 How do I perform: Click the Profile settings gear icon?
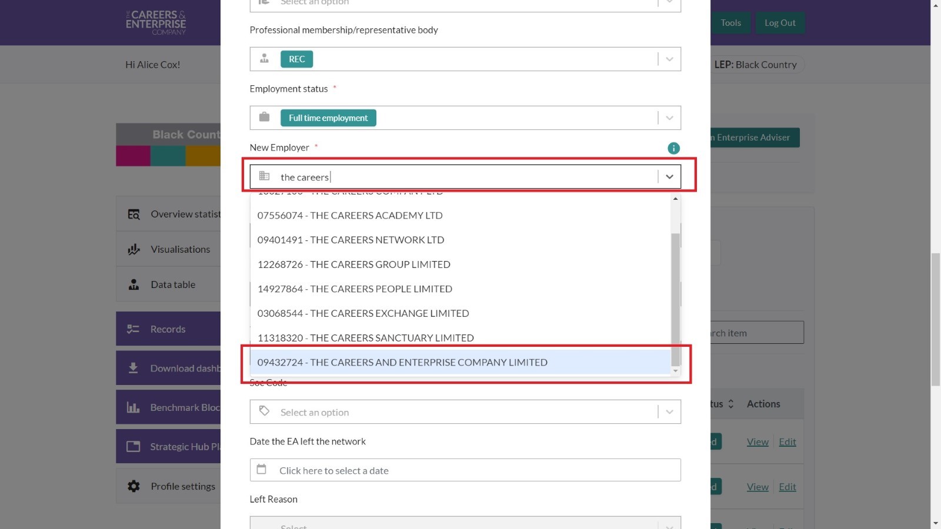coord(134,486)
